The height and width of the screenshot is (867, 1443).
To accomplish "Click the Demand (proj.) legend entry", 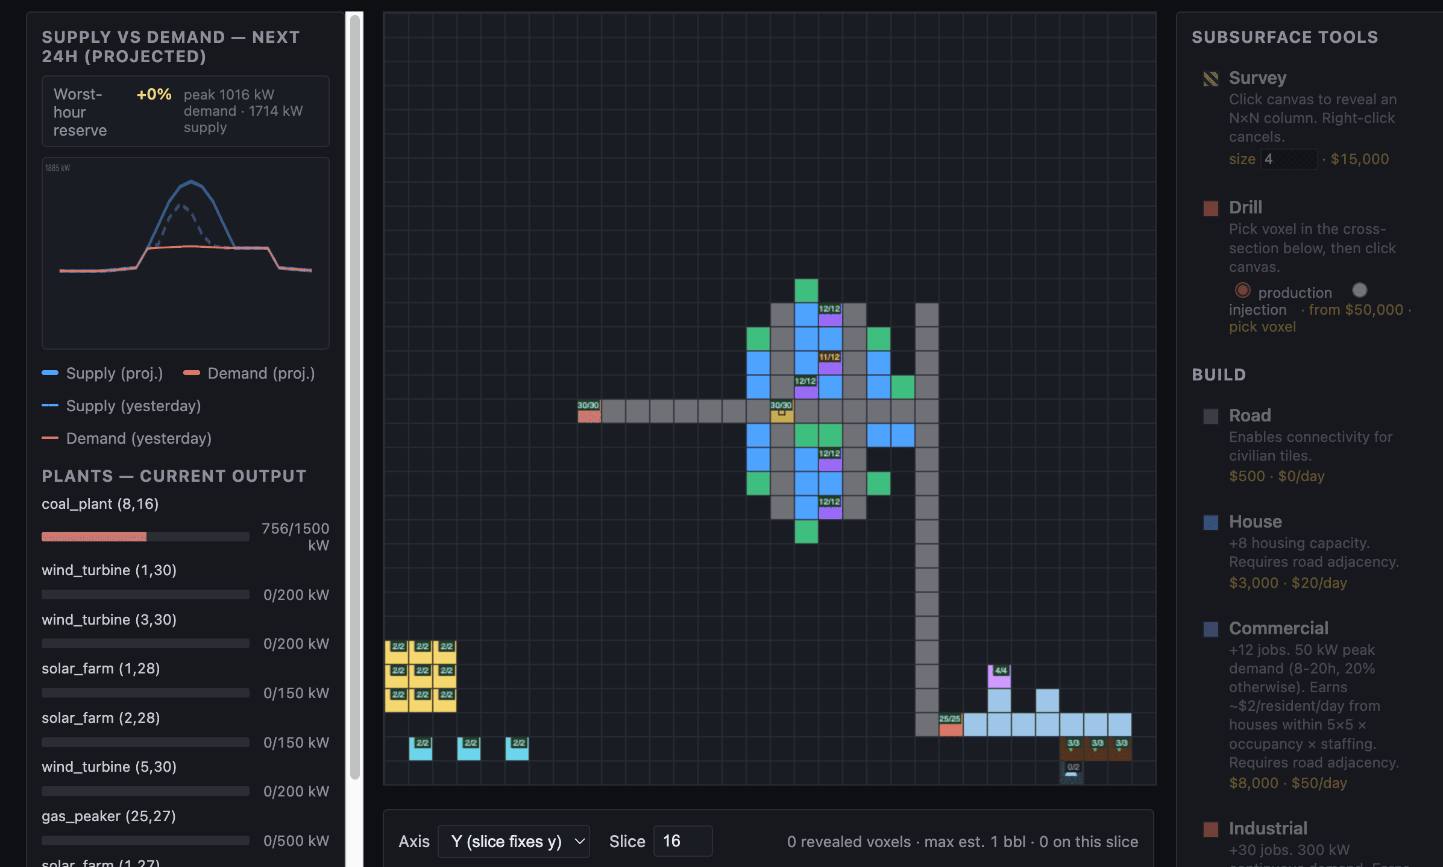I will 250,373.
